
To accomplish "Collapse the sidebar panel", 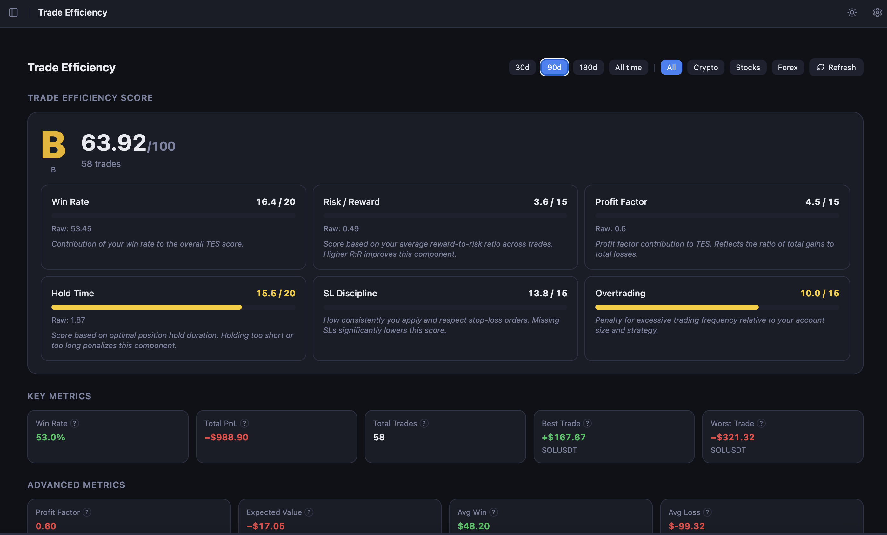I will coord(14,12).
